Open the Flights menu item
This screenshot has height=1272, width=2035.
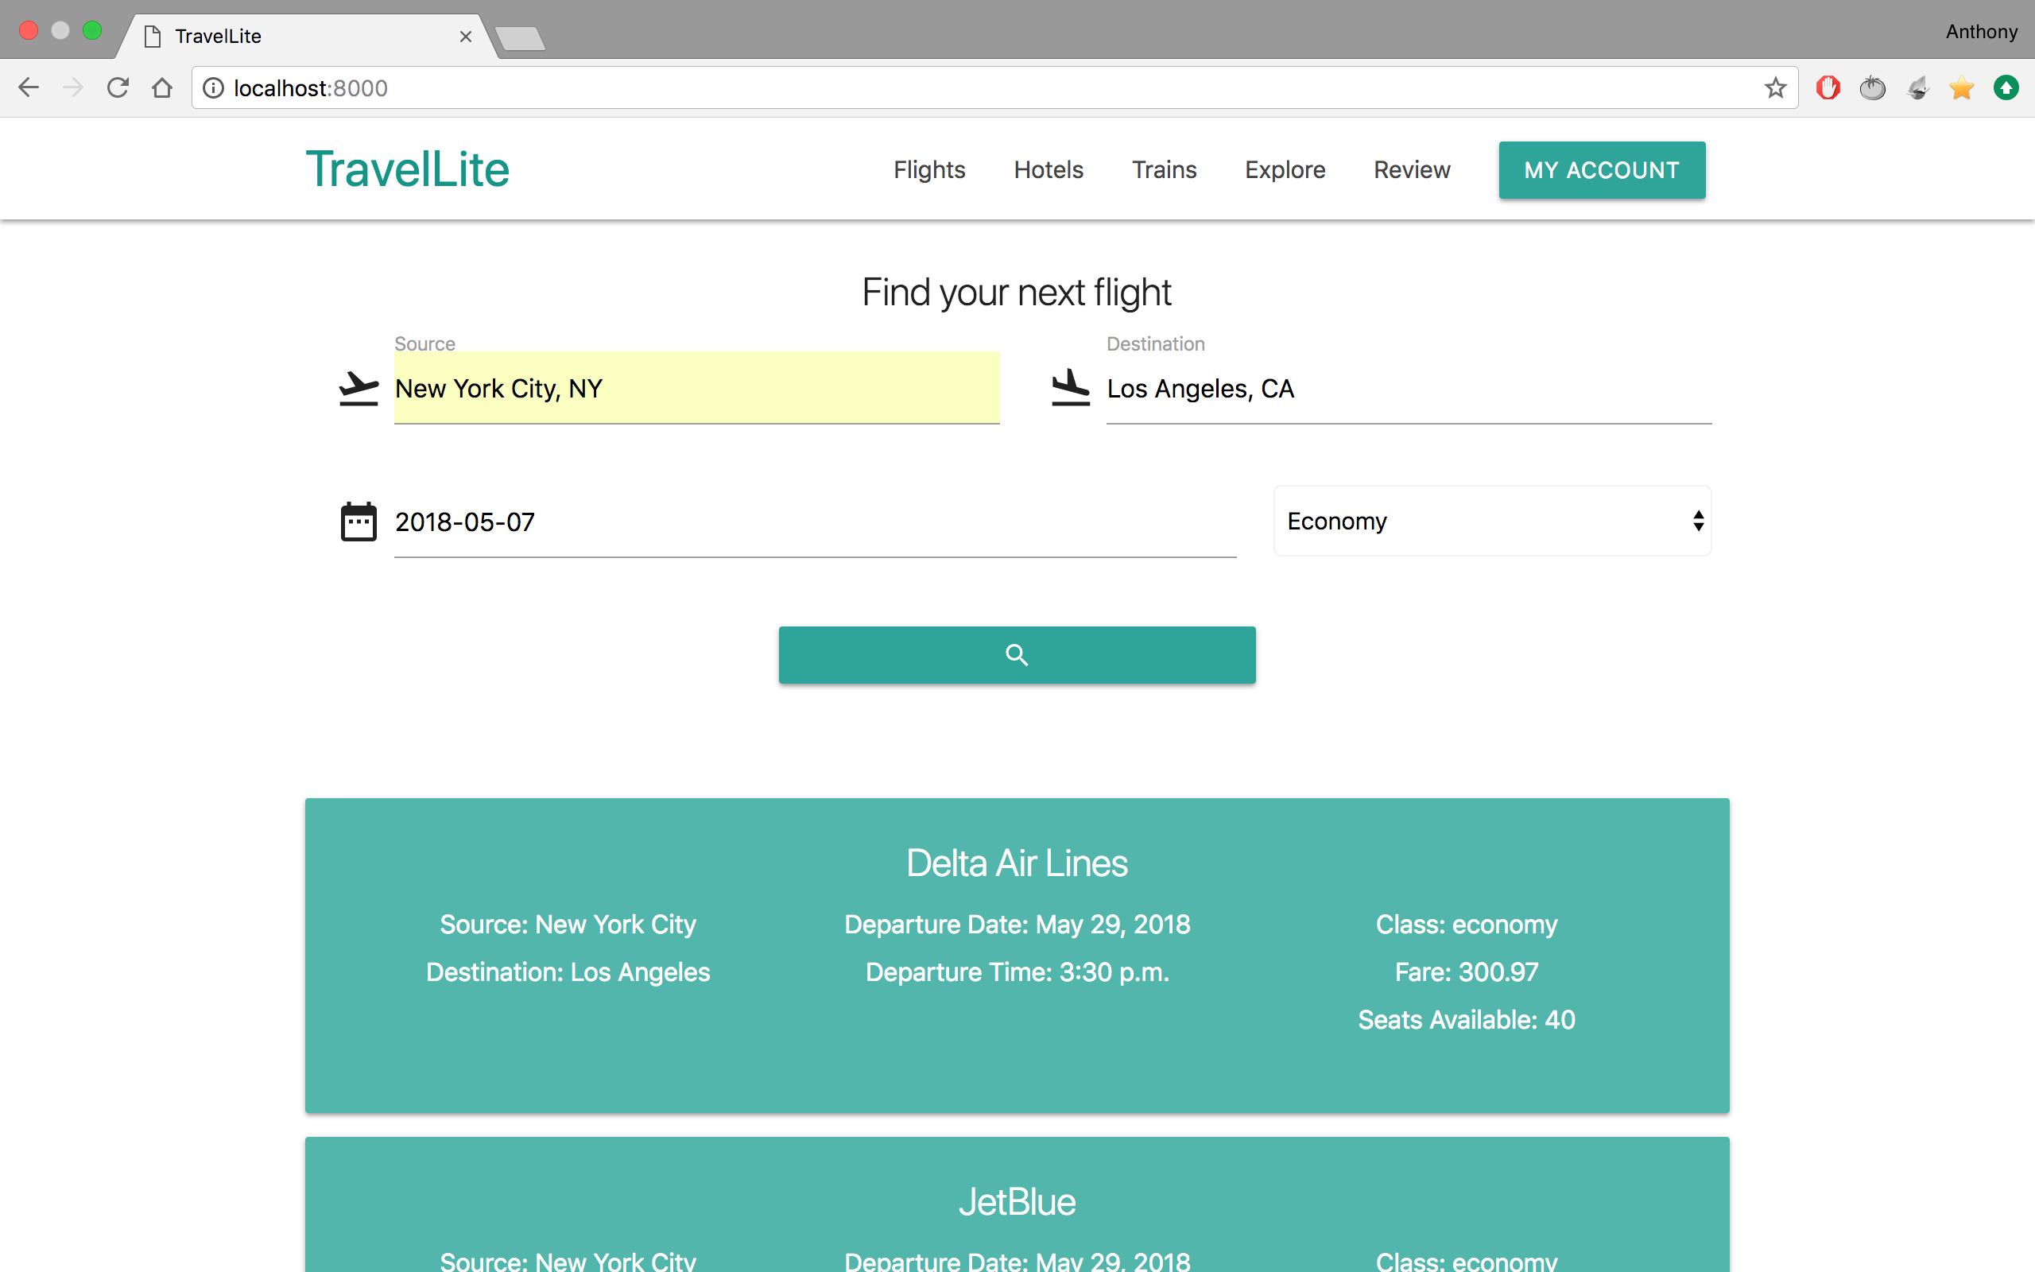point(928,170)
